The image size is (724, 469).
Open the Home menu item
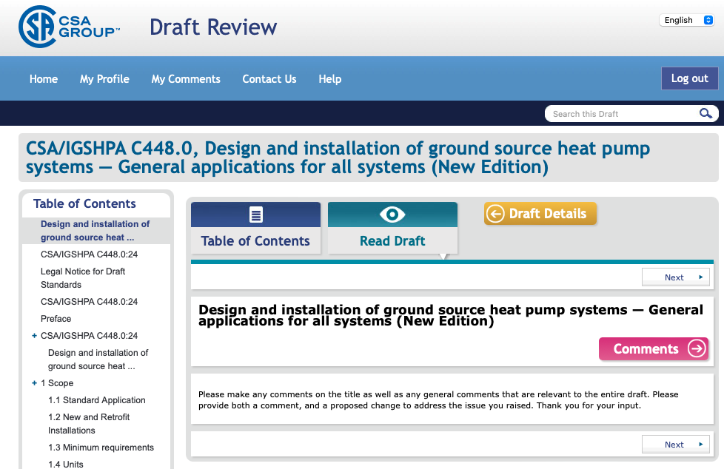(x=44, y=79)
